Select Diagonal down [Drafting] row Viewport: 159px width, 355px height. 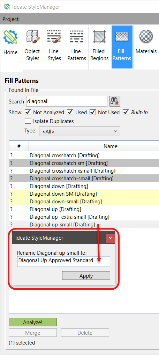(84, 186)
